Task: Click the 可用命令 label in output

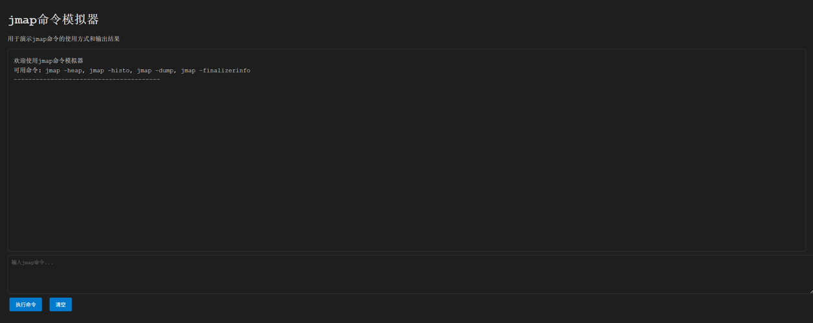Action: click(x=27, y=70)
